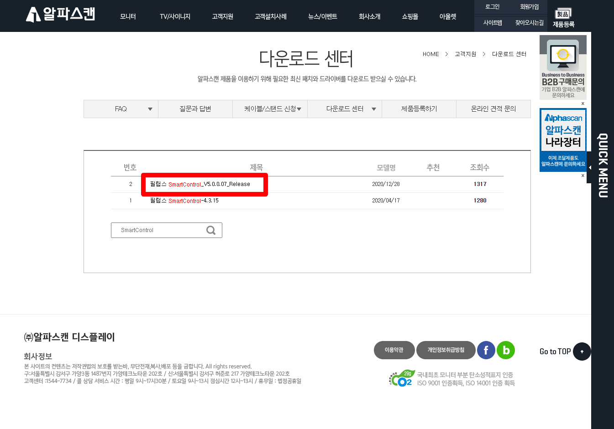Open SmartControl_V5.0.0.07_Release post
This screenshot has width=614, height=429.
tap(200, 184)
